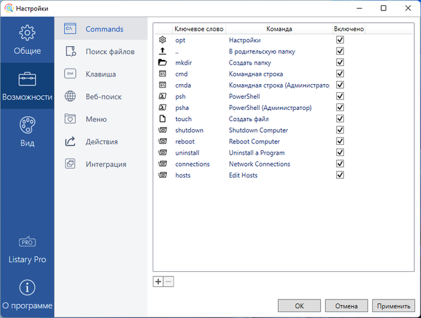
Task: Click the Применить button
Action: pos(392,306)
